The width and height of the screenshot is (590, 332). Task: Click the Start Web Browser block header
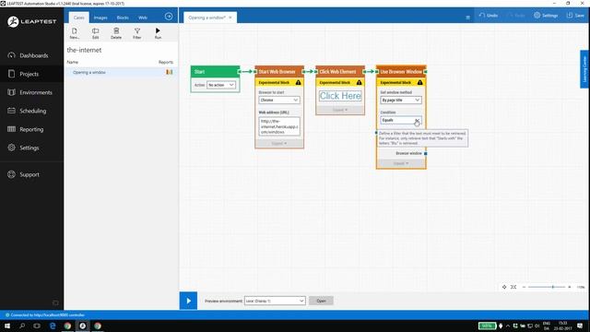(x=279, y=72)
